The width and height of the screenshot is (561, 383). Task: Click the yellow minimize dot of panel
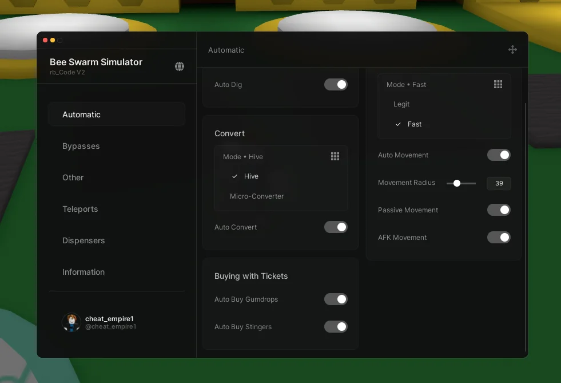tap(53, 40)
